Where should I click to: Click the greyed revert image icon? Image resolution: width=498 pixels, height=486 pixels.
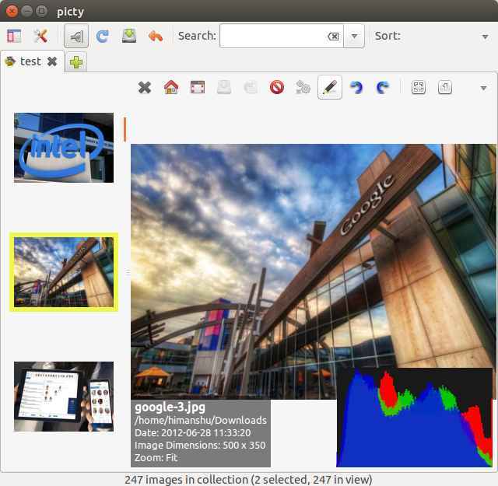tap(251, 87)
